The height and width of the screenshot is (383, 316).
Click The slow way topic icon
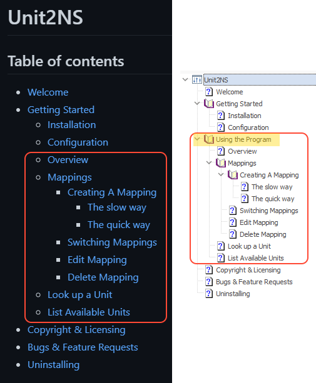pyautogui.click(x=244, y=187)
